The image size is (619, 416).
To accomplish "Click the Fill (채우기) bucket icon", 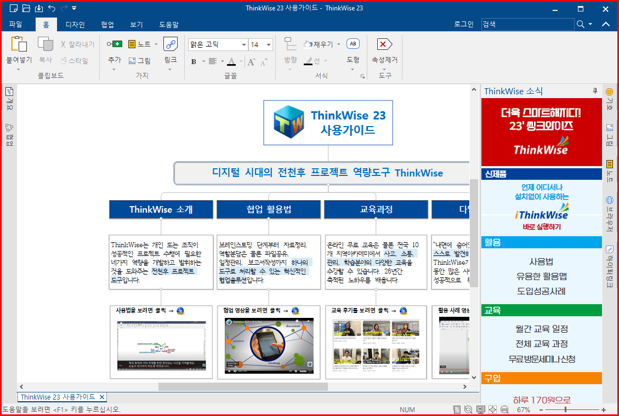I will 308,44.
